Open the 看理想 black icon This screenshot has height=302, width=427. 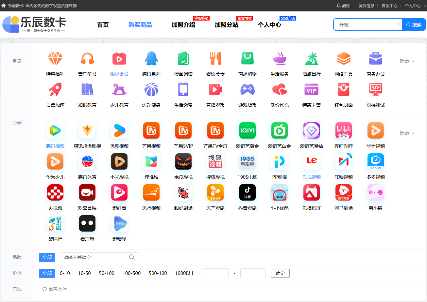pos(87,223)
